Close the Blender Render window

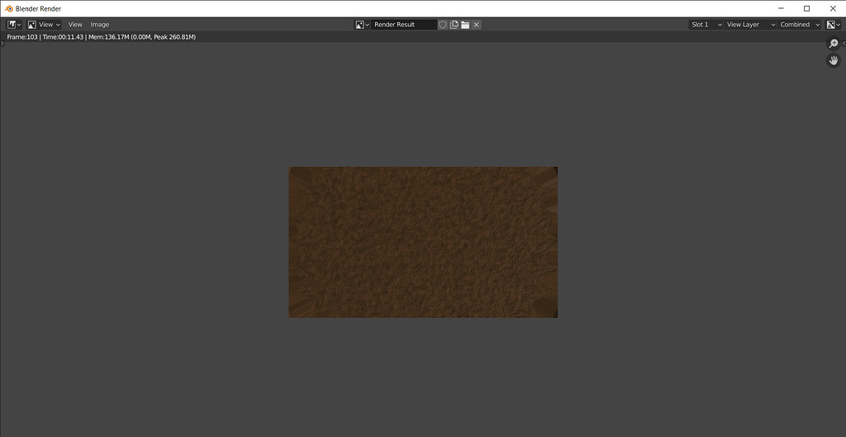pos(833,8)
